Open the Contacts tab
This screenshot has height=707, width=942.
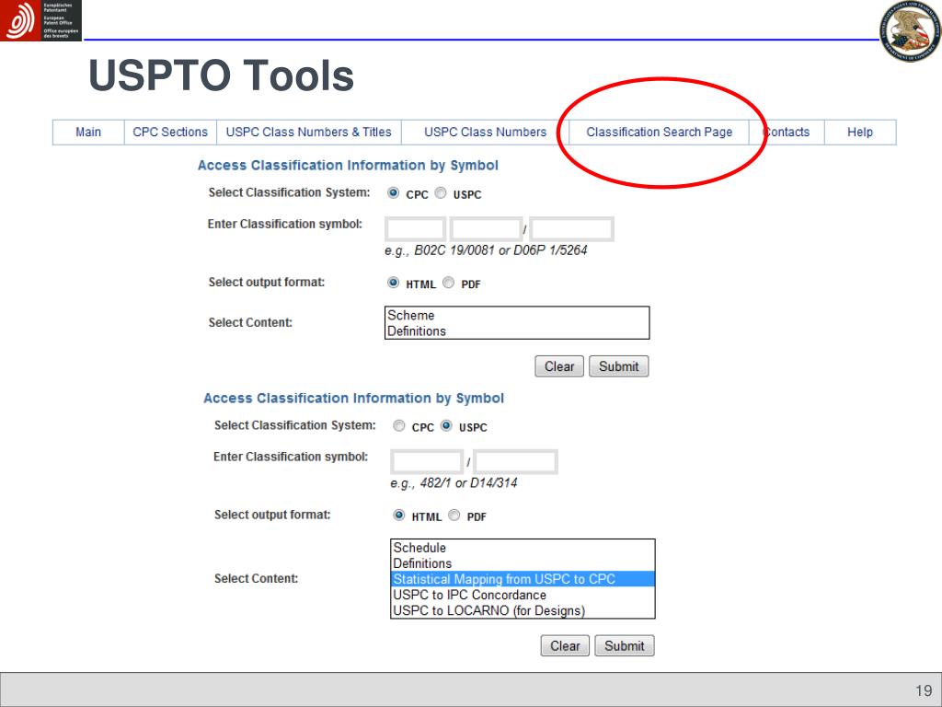click(787, 133)
